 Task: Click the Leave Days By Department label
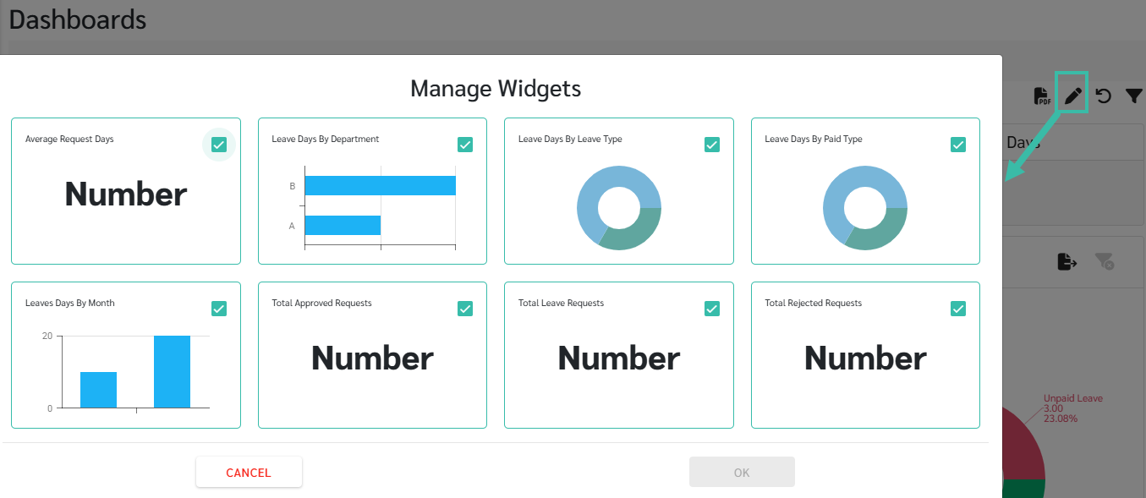pos(326,139)
